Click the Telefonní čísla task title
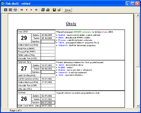This screenshot has width=141, height=113. tap(25, 62)
